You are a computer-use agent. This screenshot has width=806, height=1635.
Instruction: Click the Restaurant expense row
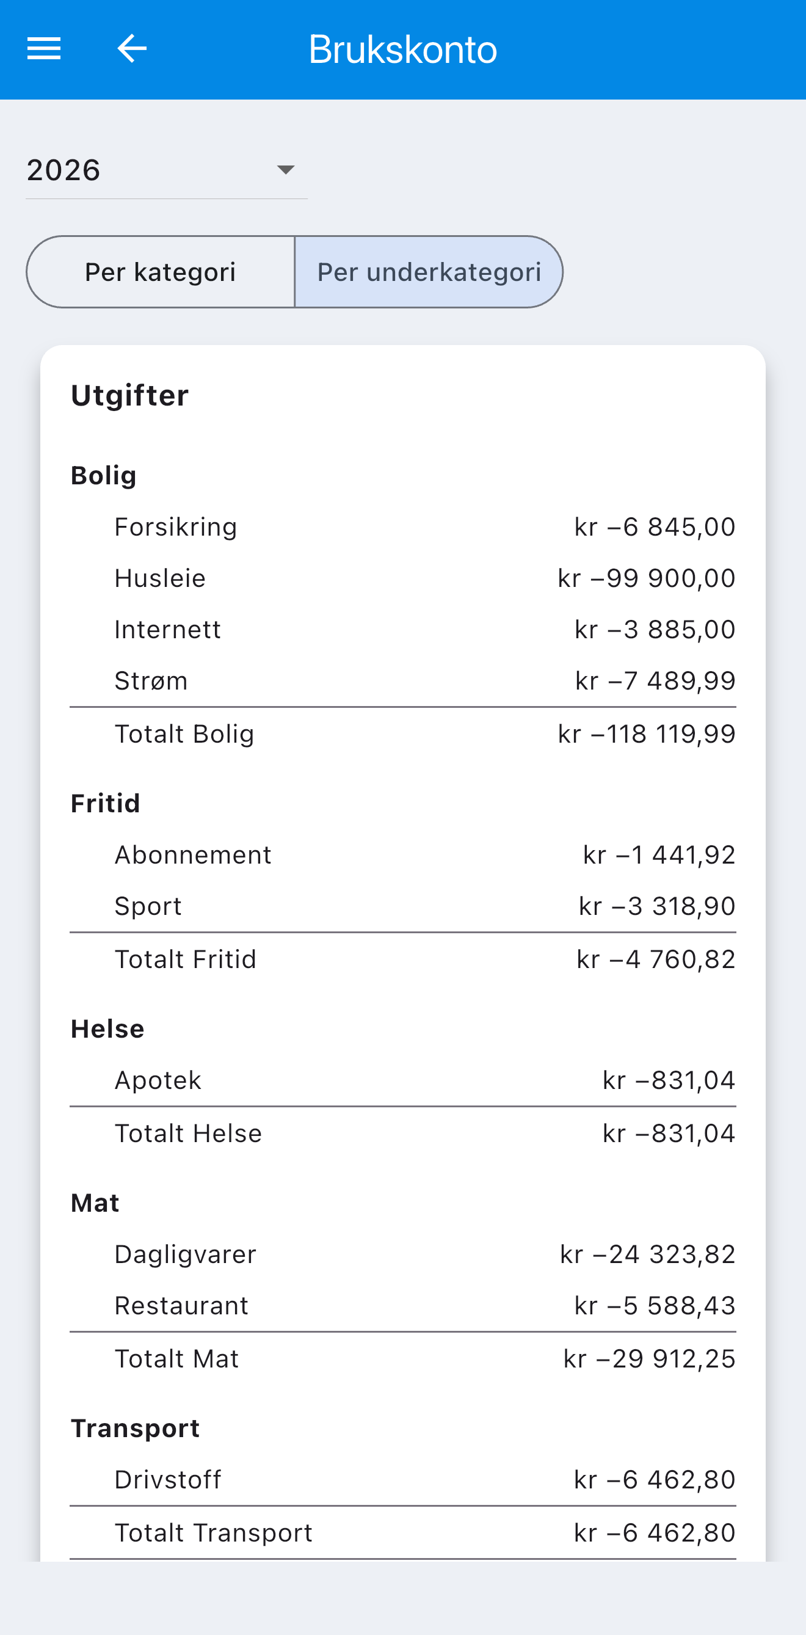pyautogui.click(x=403, y=1306)
